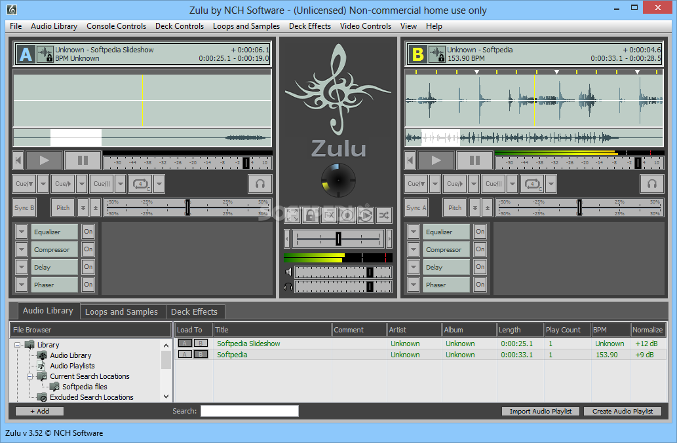Nudge crossfader with the right arrow
This screenshot has width=677, height=443.
pos(389,238)
